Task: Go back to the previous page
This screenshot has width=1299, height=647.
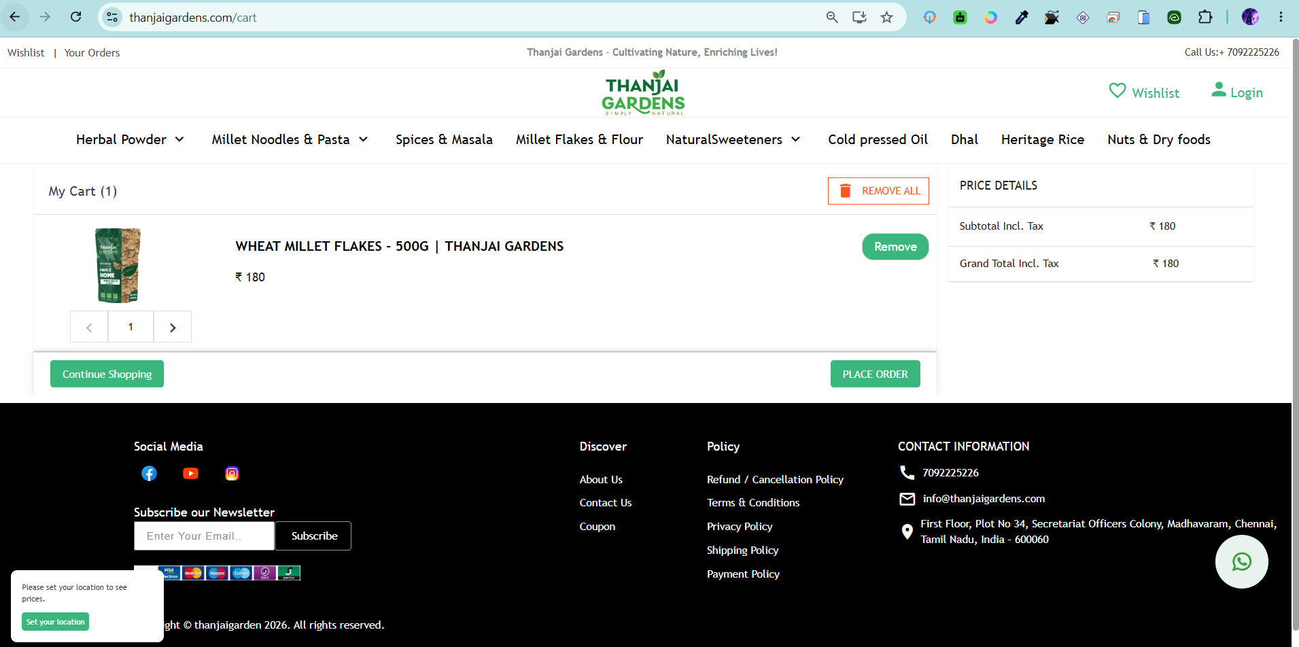Action: pos(15,17)
